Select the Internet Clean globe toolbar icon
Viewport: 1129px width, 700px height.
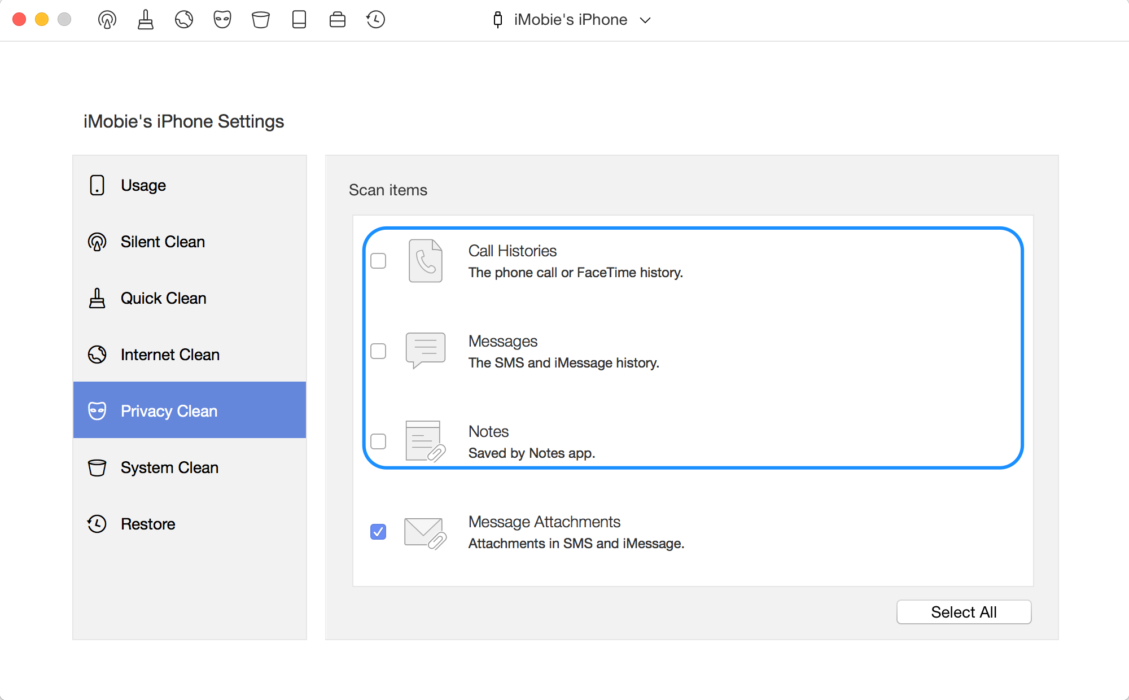(x=184, y=20)
